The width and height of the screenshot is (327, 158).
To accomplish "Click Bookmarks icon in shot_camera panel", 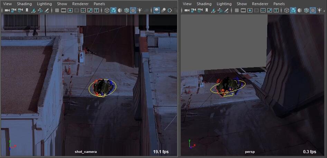I will coord(27,10).
